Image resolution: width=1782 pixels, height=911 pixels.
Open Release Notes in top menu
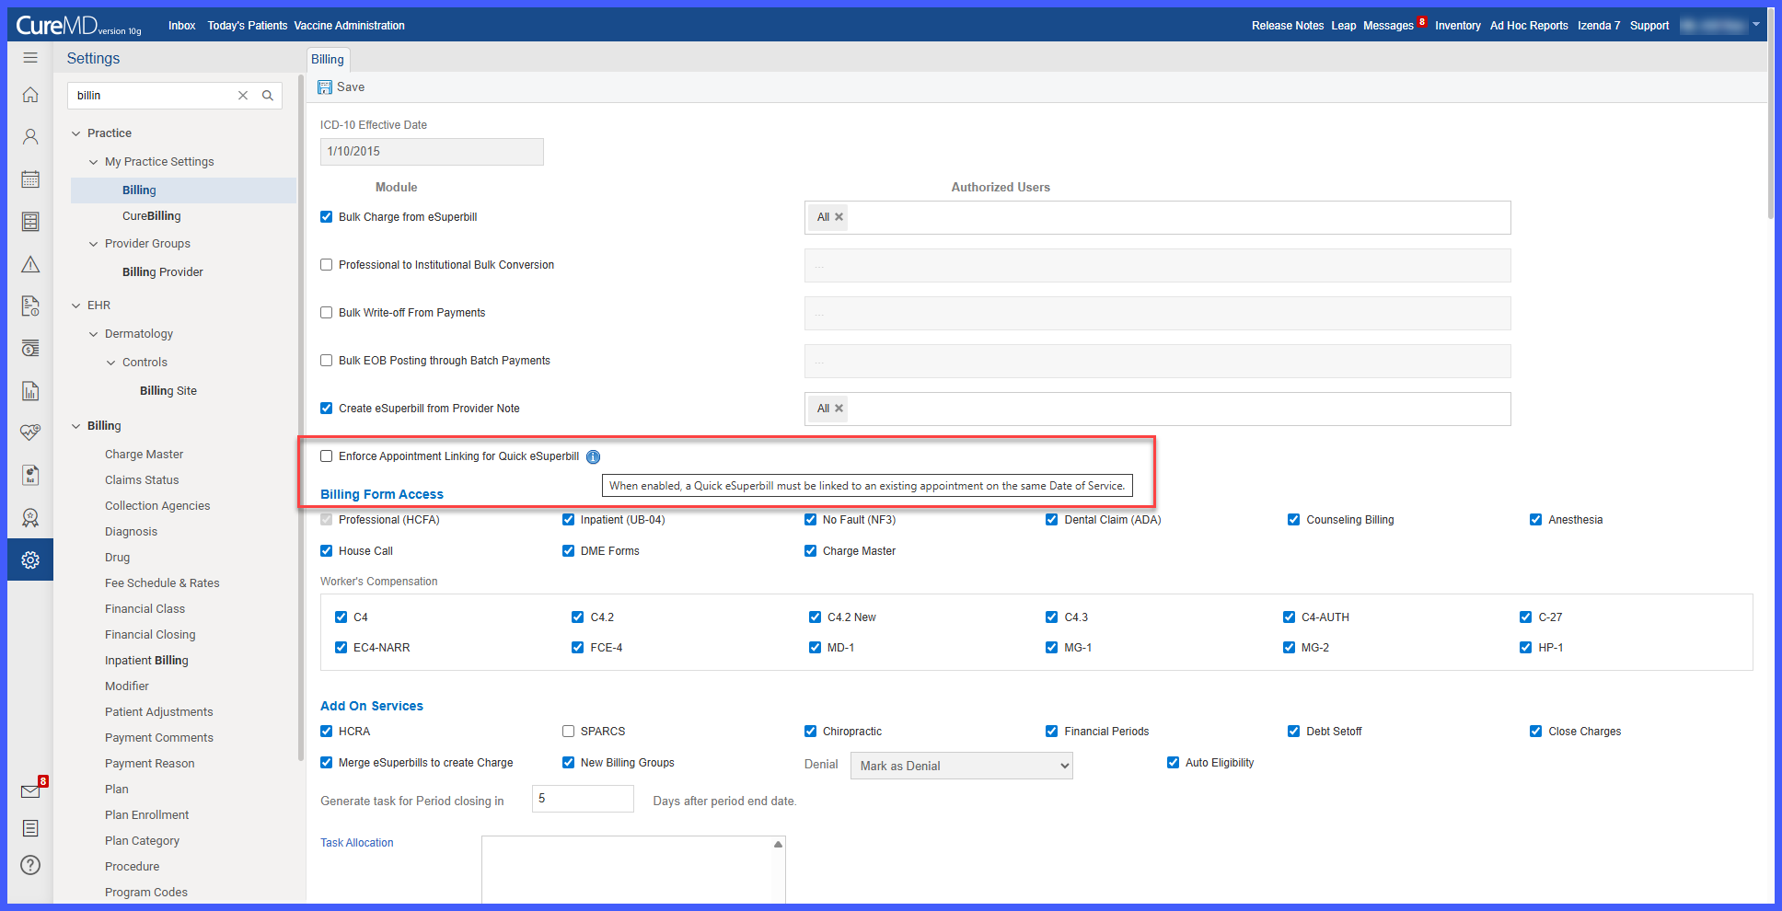[1287, 26]
